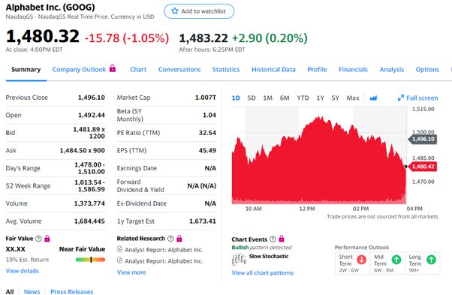Click the Chart Events question mark icon
Viewport: 452px width, 295px height.
point(273,239)
